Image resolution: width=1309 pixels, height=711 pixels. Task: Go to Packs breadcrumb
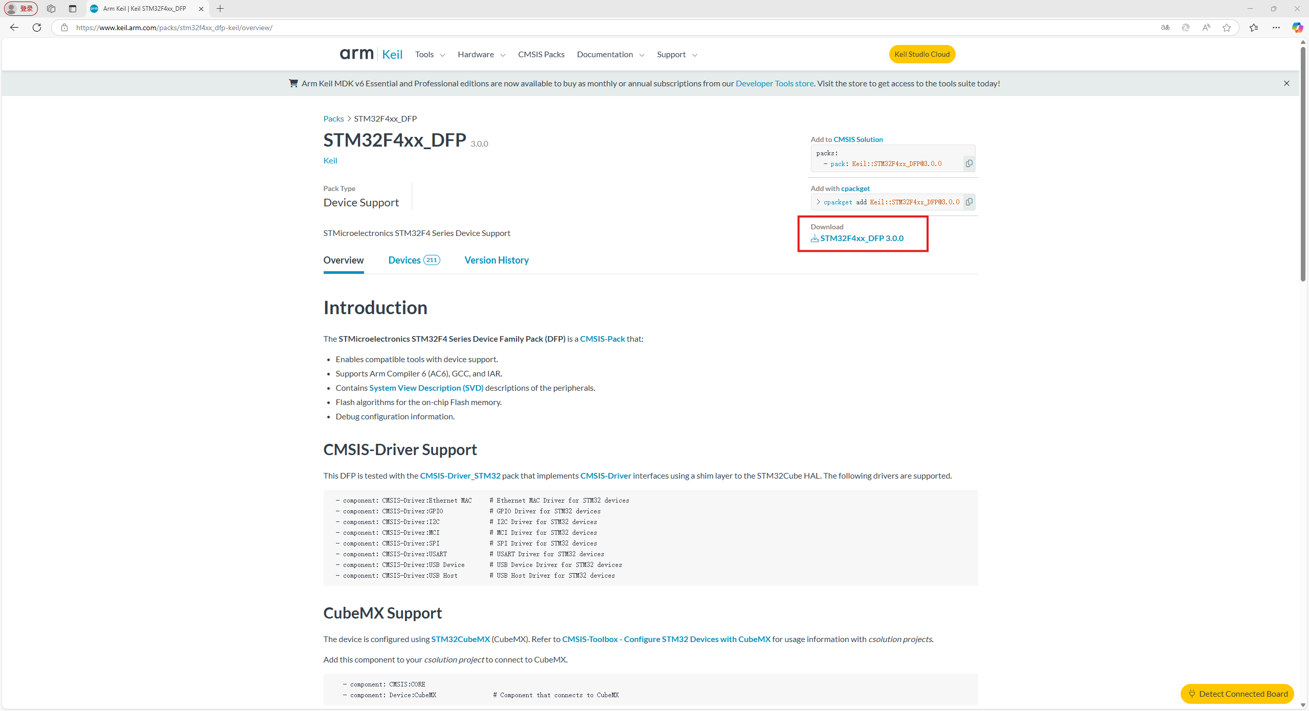333,118
